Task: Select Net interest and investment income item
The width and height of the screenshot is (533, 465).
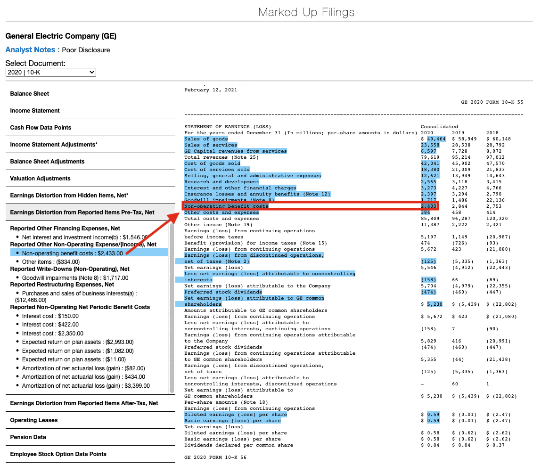Action: [85, 237]
